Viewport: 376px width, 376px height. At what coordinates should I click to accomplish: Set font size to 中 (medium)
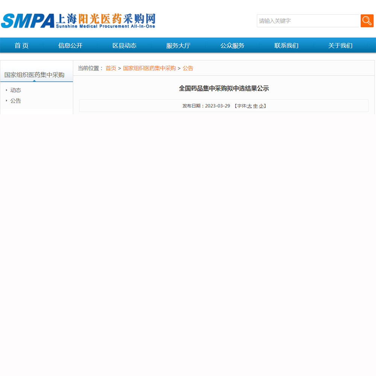coord(255,106)
